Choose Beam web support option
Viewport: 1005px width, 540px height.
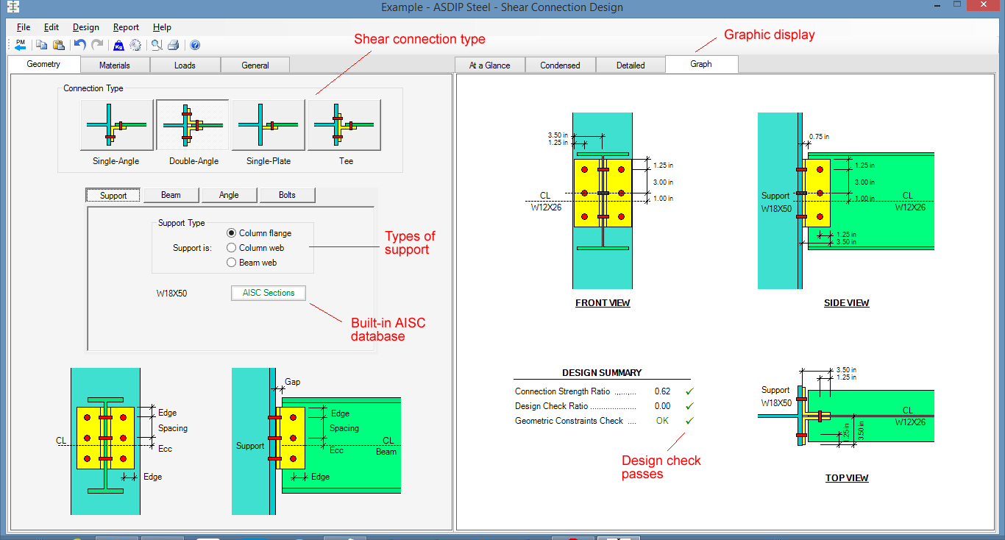pos(232,262)
